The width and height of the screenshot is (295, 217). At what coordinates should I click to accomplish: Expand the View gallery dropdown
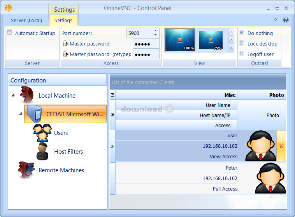[231, 48]
